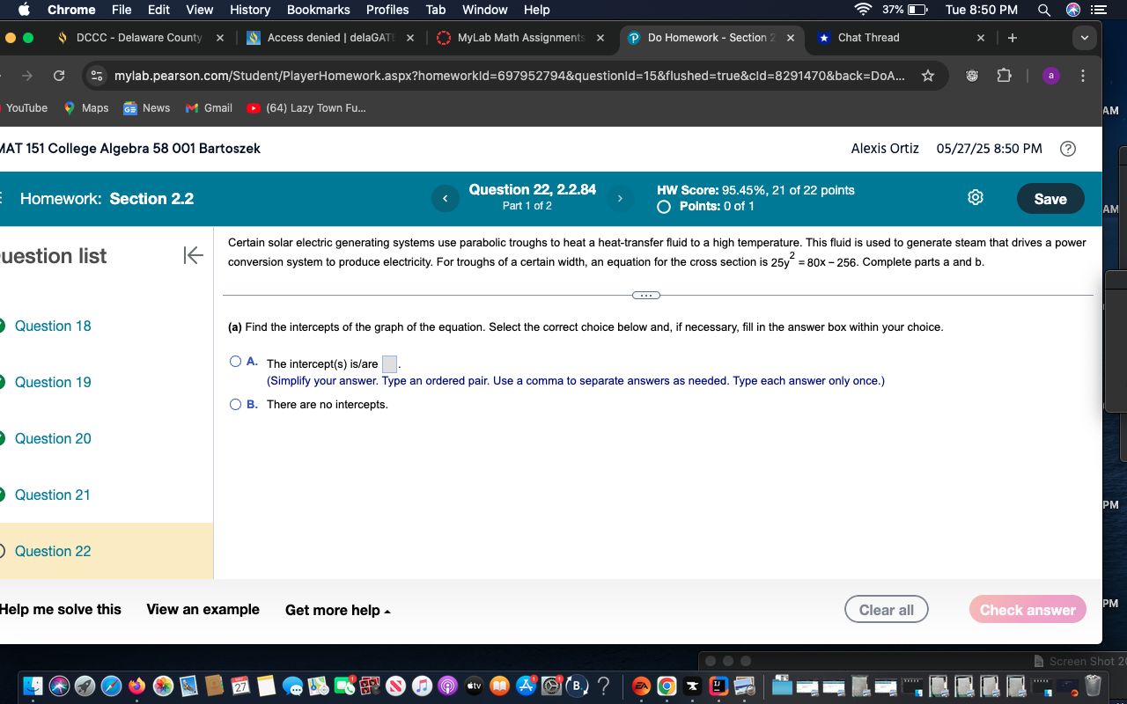Expand the "Get more help" dropdown
This screenshot has height=704, width=1127.
pyautogui.click(x=337, y=609)
